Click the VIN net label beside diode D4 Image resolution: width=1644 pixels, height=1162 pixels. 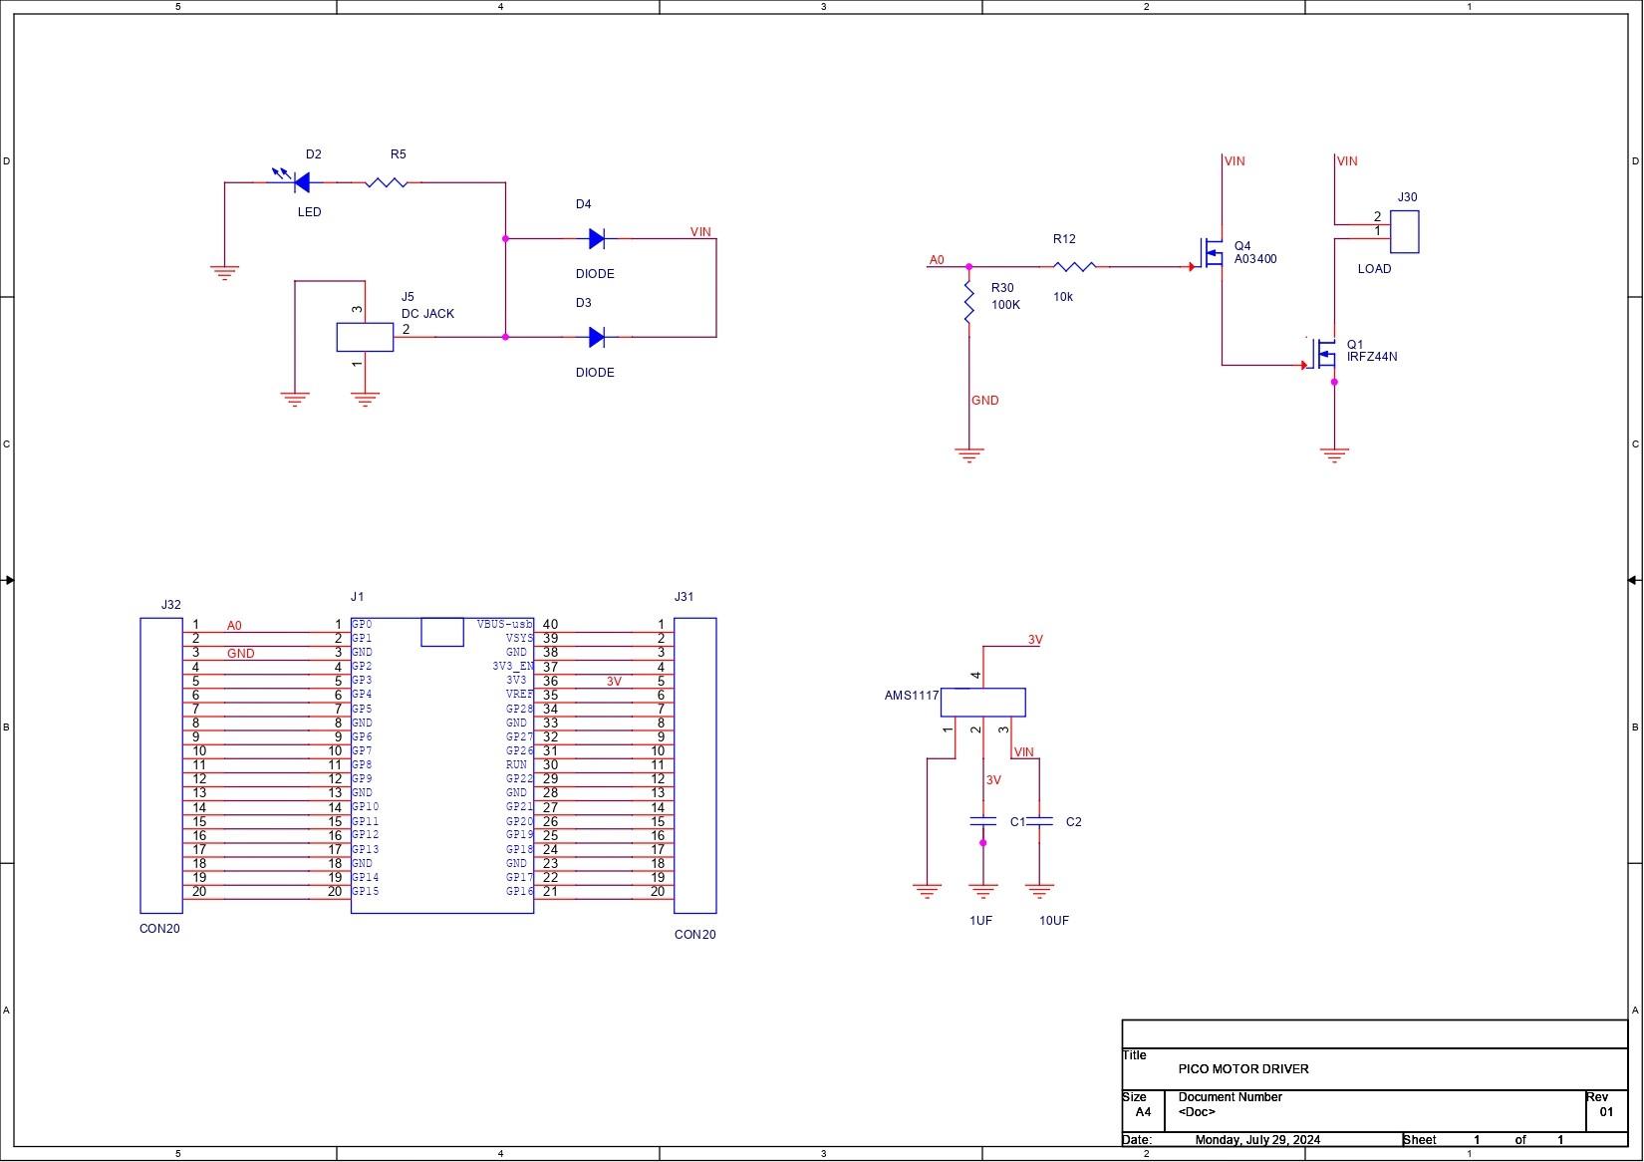tap(700, 231)
